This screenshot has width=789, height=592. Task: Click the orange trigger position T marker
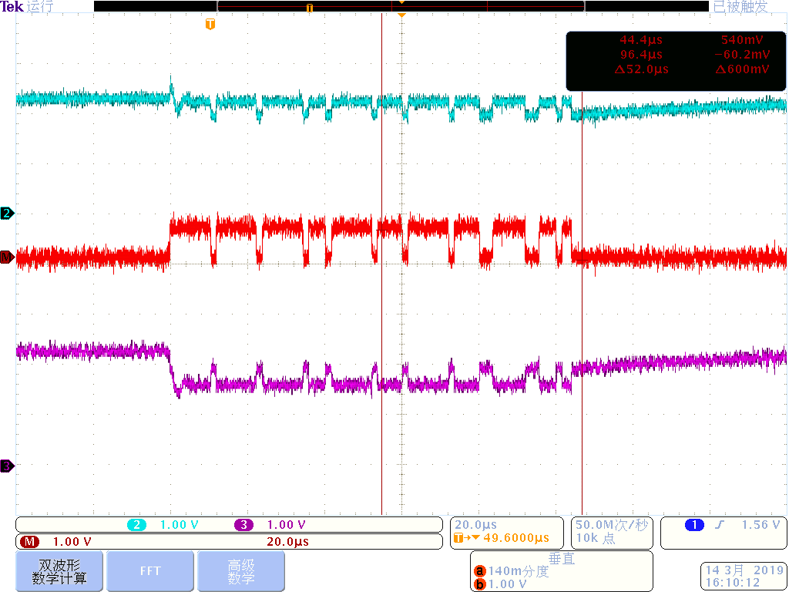(210, 24)
